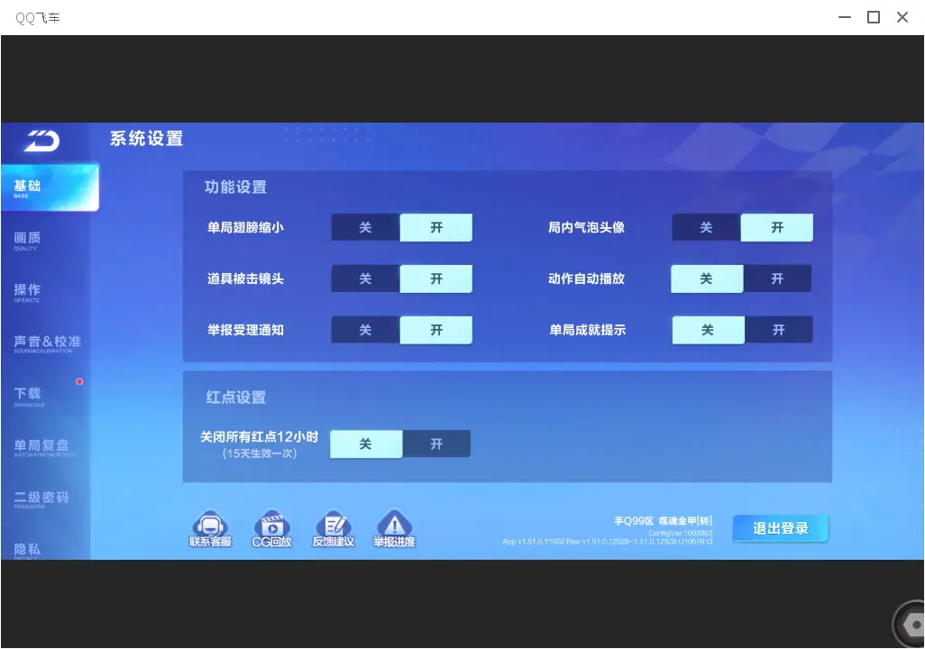The width and height of the screenshot is (925, 649).
Task: Open the 单局复盘 tab
Action: (x=45, y=447)
